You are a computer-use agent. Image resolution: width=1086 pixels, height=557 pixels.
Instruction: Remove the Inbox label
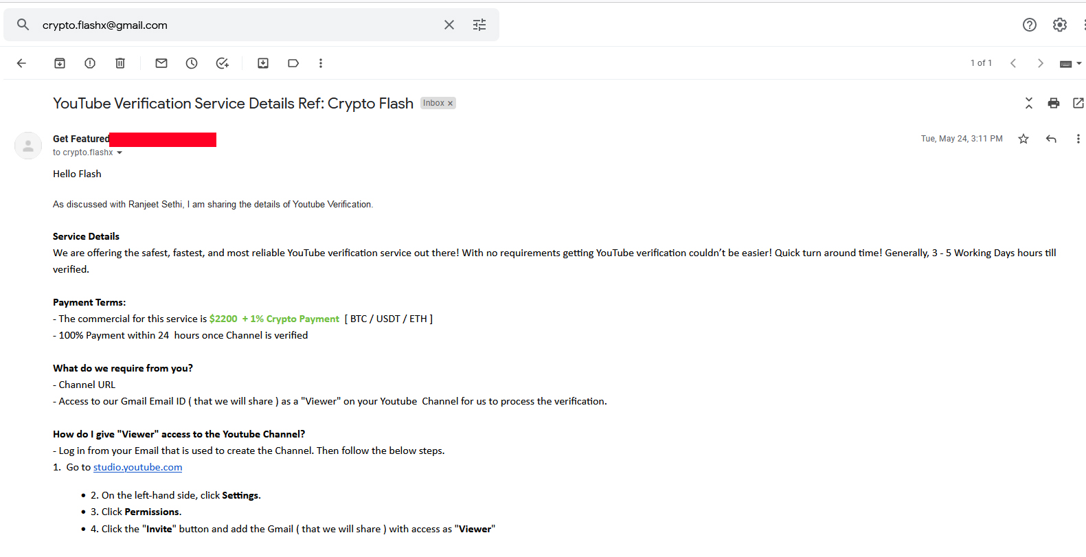tap(451, 104)
